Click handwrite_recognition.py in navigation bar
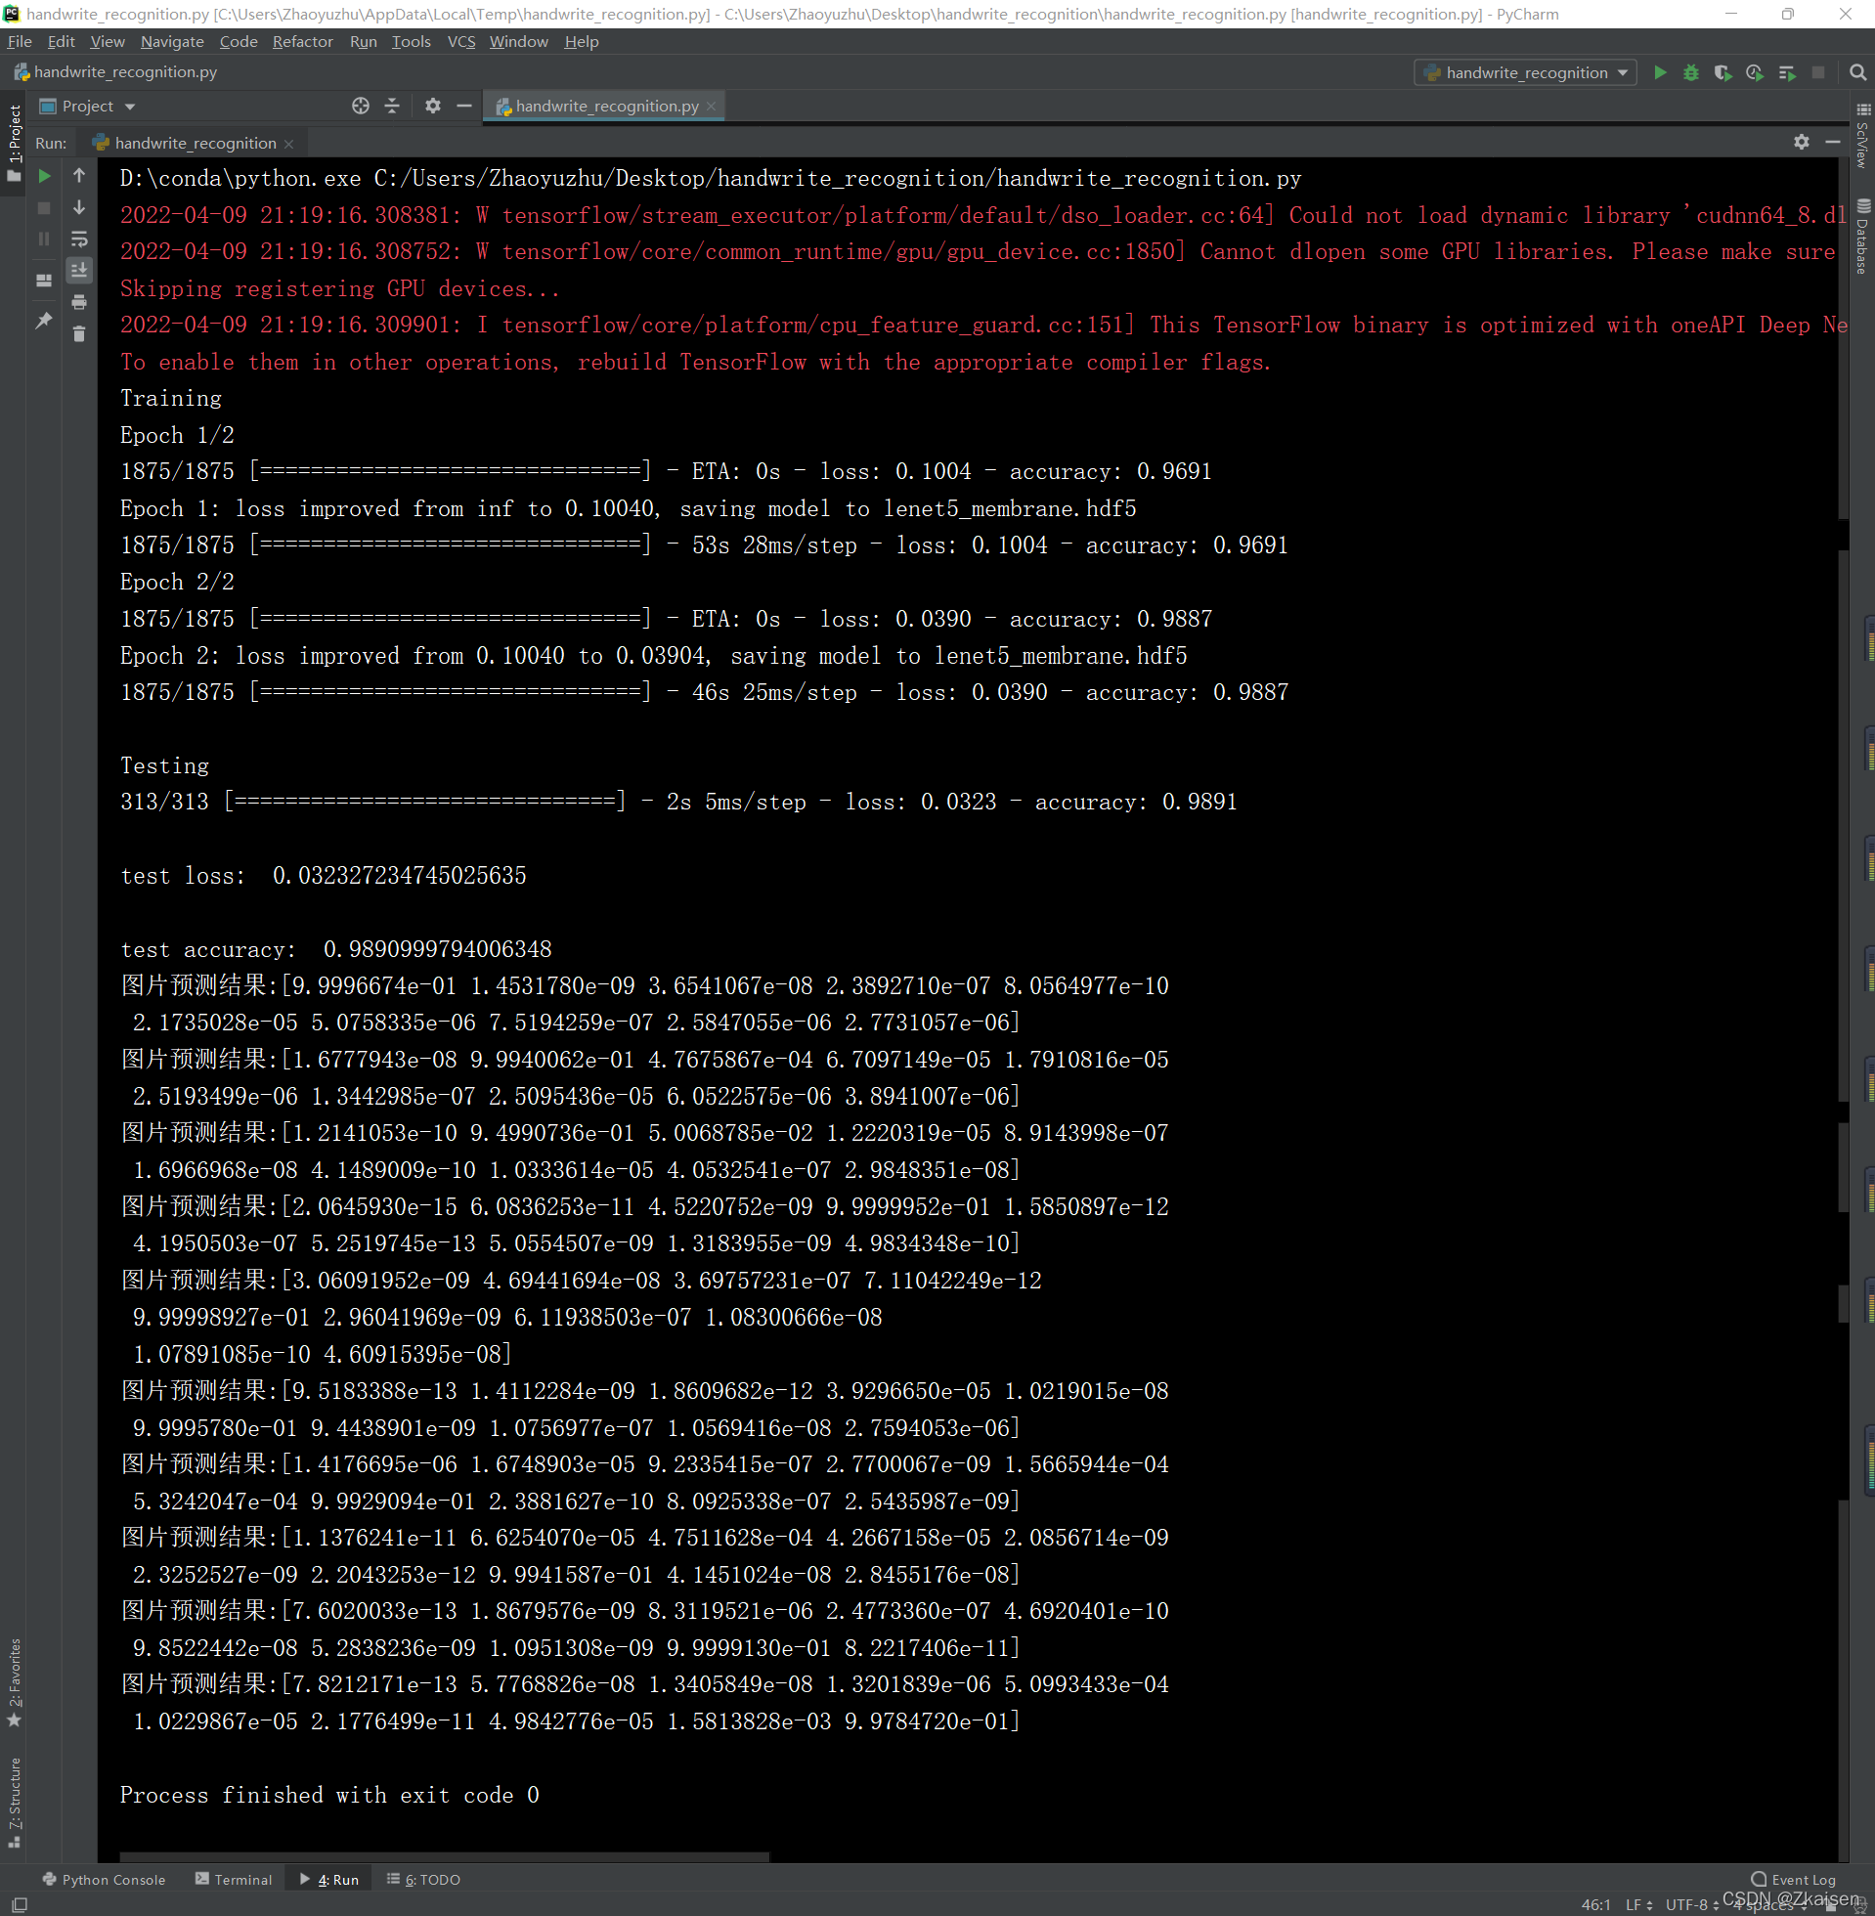1875x1916 pixels. [115, 72]
